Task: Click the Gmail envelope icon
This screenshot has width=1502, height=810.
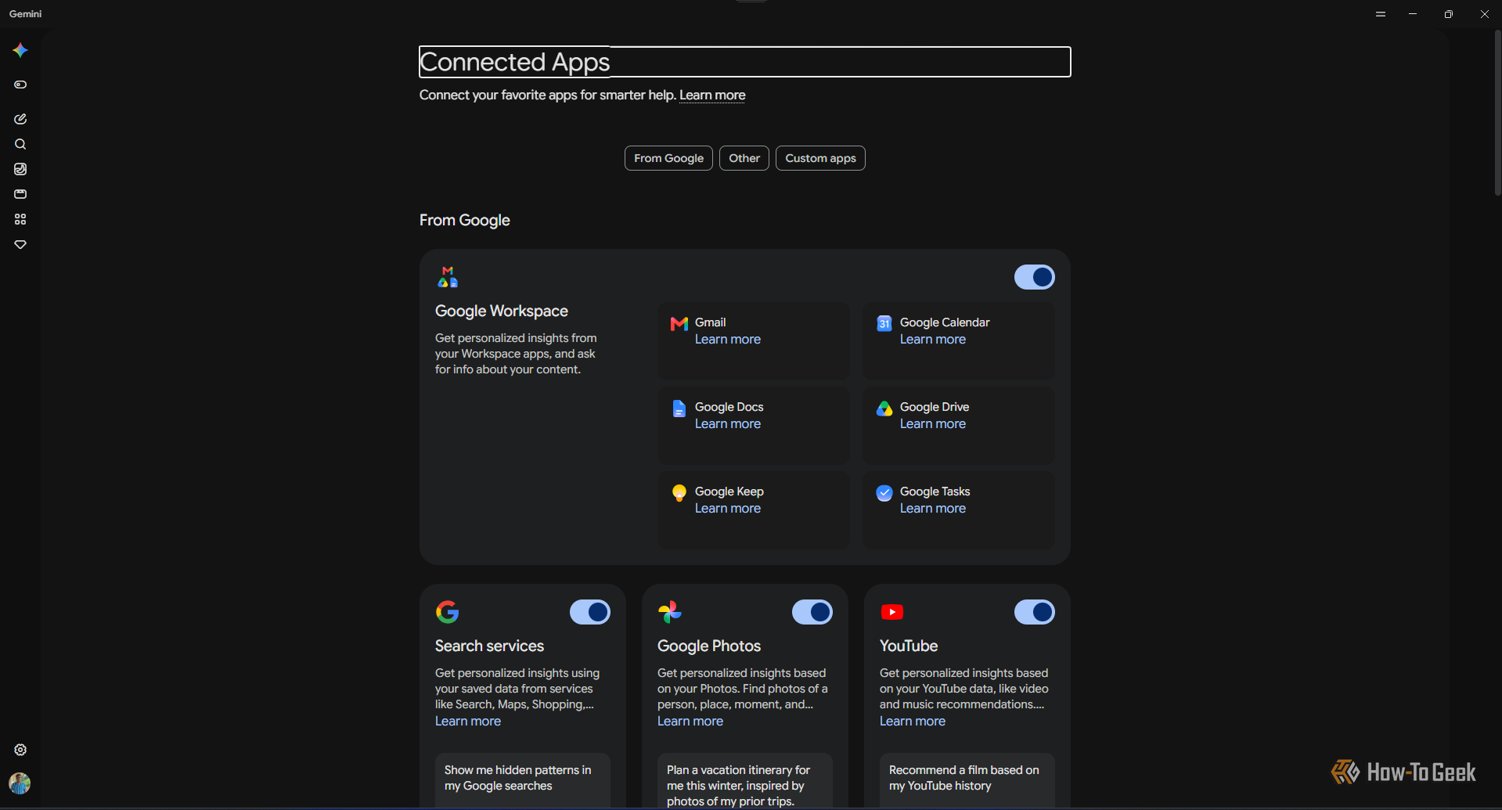Action: [679, 323]
